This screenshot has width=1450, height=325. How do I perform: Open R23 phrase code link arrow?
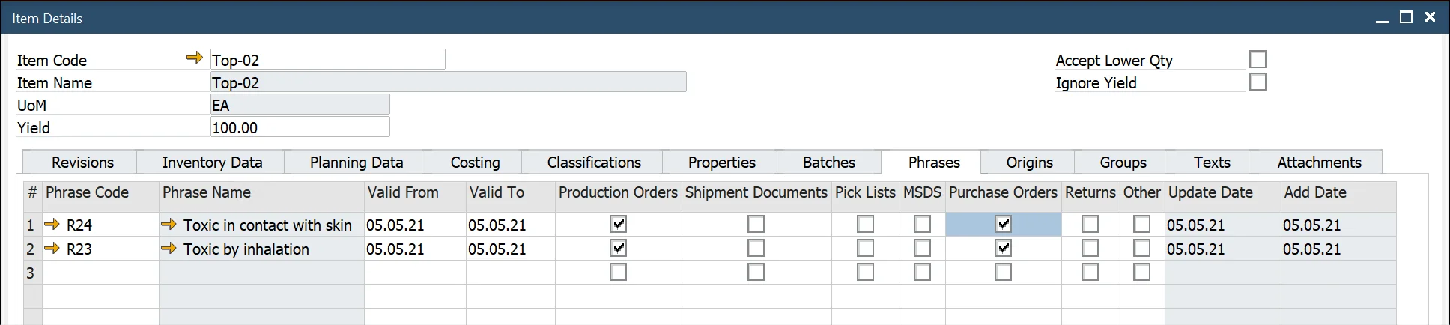click(52, 248)
